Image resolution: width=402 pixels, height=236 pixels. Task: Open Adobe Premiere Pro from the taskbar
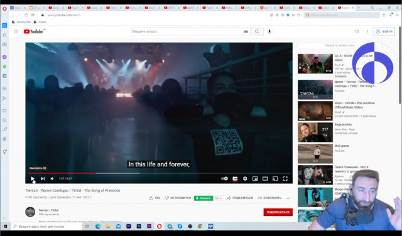(x=128, y=226)
